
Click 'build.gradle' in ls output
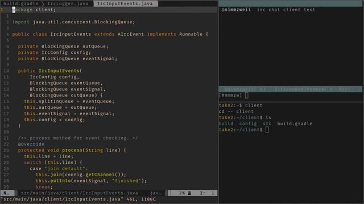click(x=295, y=124)
